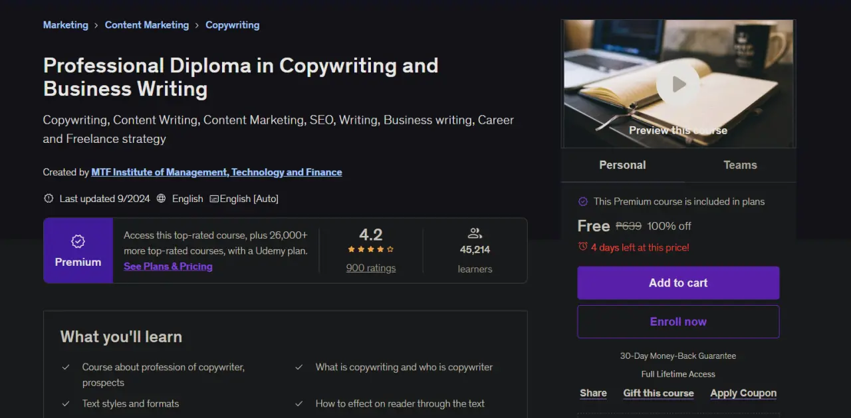Click the struck-through ₹639 price

(x=629, y=226)
